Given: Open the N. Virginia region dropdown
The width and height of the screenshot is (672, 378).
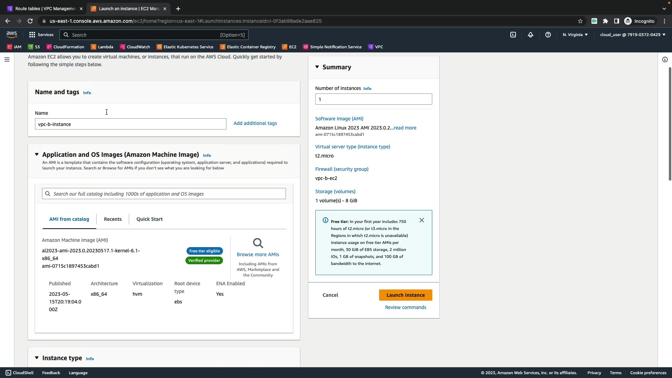Looking at the screenshot, I should (x=575, y=35).
